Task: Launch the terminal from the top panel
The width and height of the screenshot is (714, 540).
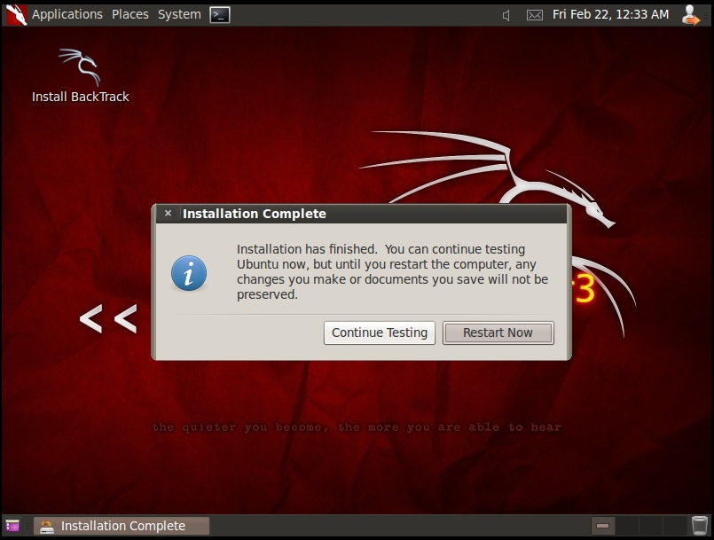Action: 219,14
